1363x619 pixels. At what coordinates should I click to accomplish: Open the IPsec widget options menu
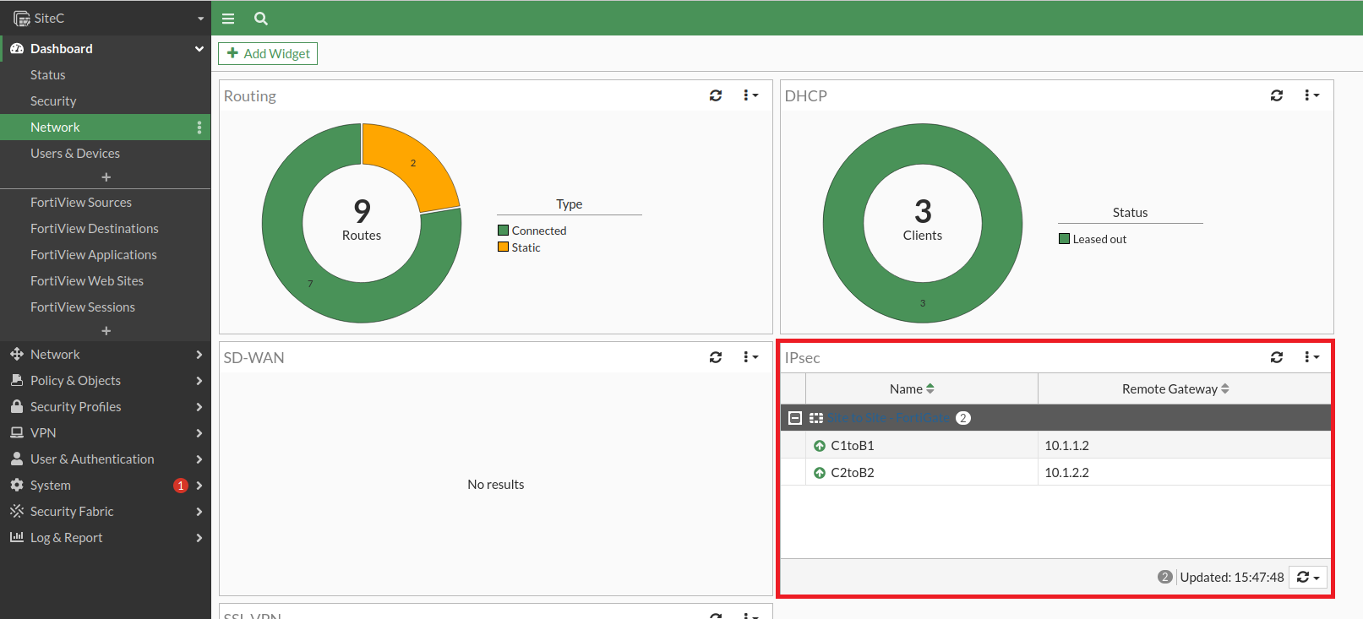[x=1311, y=357]
